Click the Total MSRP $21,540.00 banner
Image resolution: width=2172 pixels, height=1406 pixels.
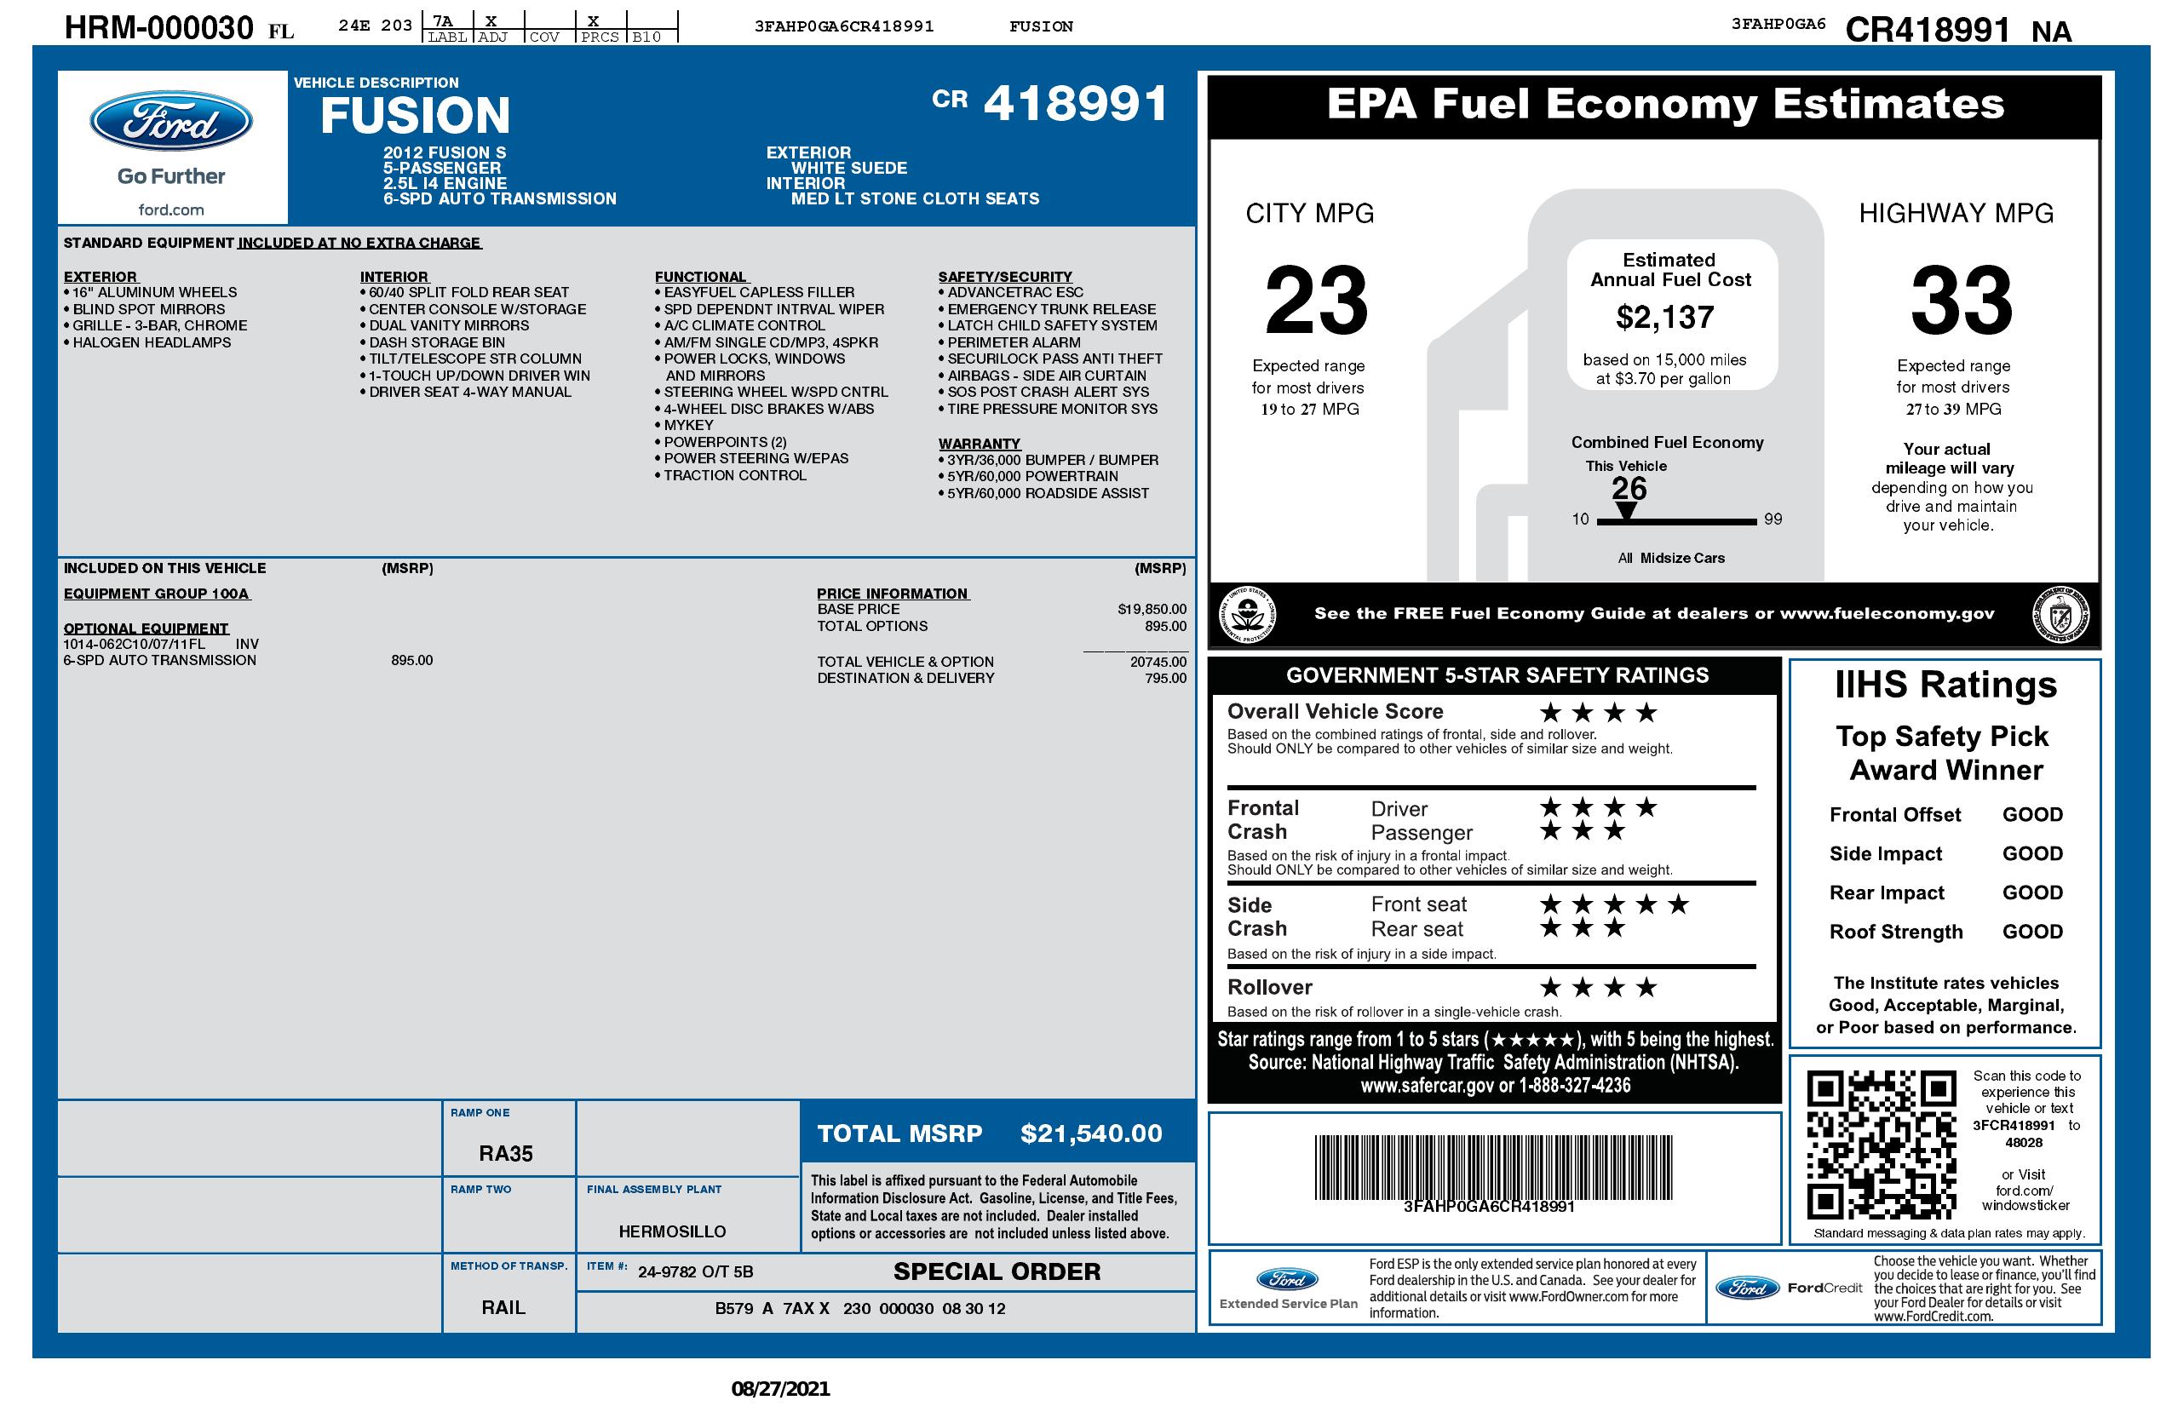pos(990,1133)
